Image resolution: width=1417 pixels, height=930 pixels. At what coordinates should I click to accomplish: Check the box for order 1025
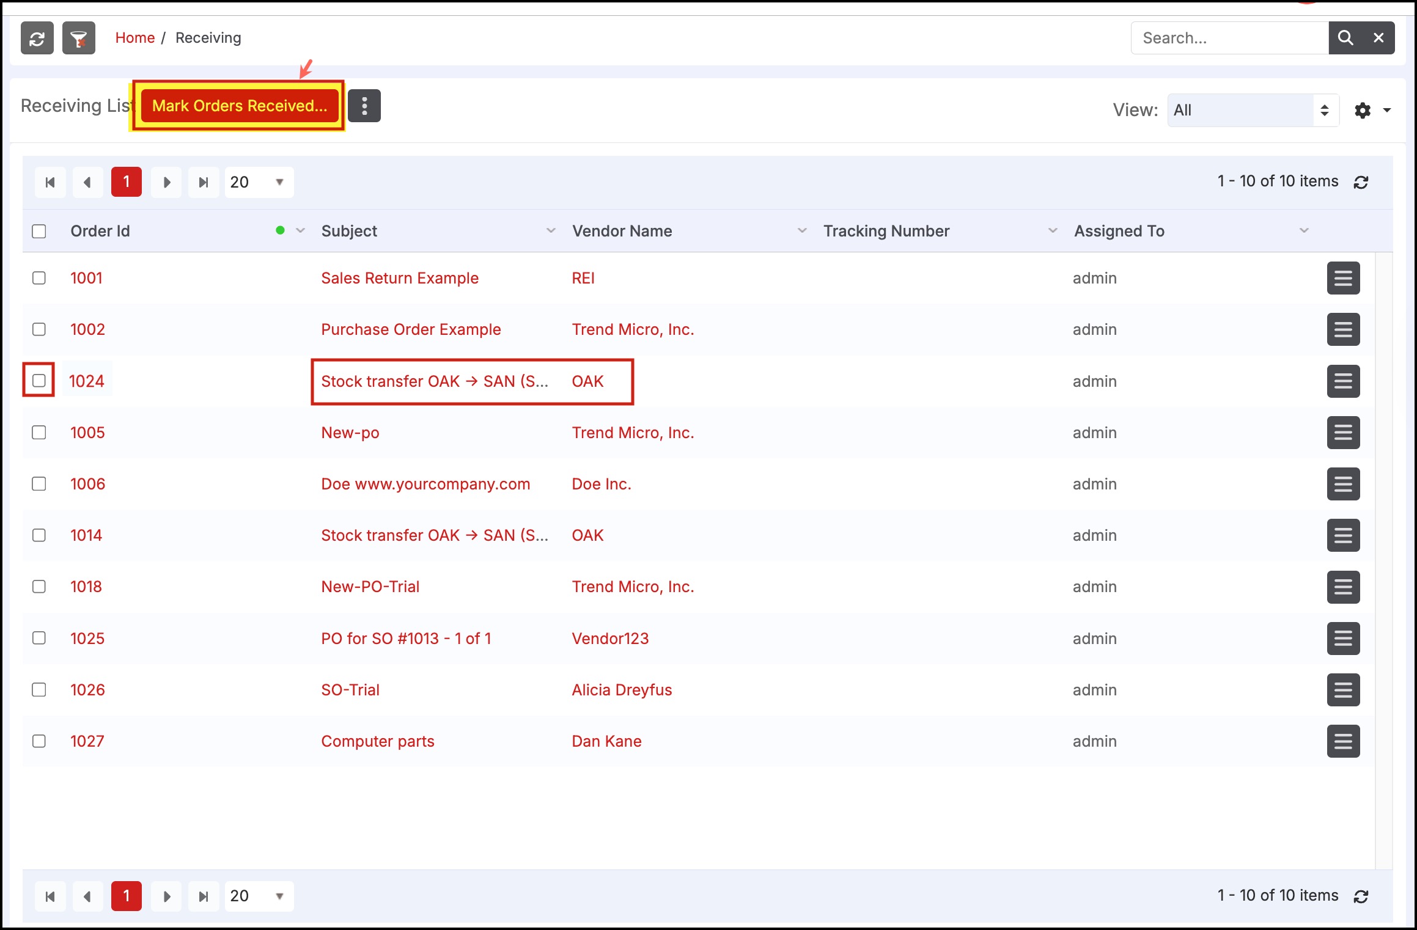[39, 638]
